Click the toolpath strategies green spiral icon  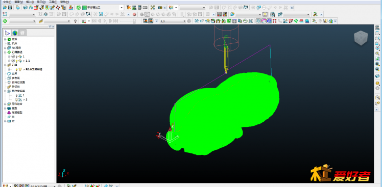79,8
